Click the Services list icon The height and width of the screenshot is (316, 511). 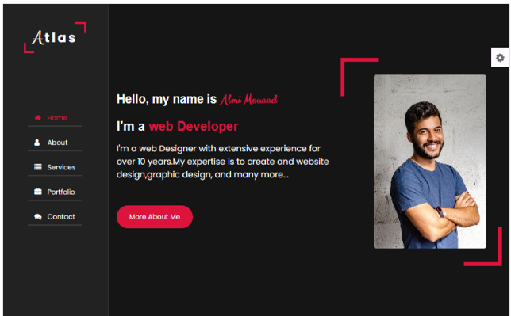tap(38, 167)
